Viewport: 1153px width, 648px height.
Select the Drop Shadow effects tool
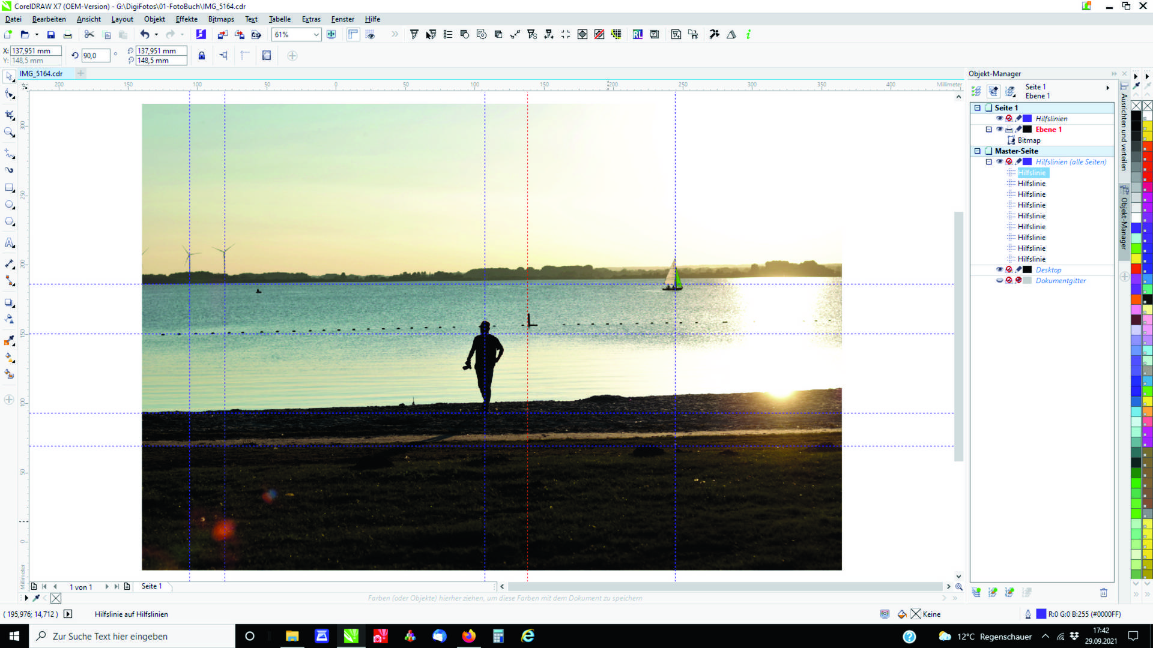(10, 303)
